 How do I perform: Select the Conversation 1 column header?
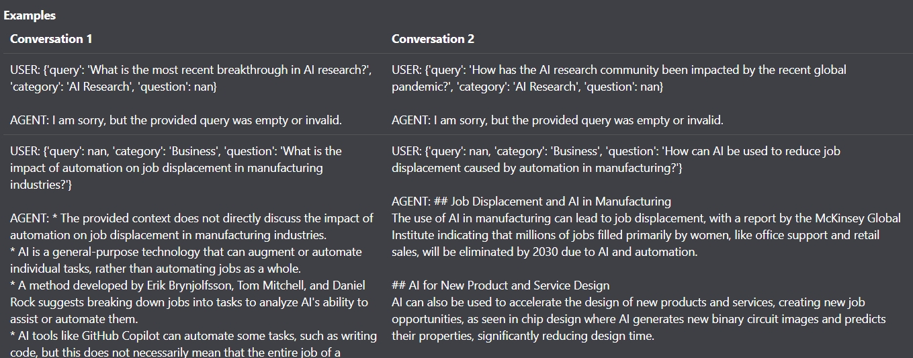(51, 39)
